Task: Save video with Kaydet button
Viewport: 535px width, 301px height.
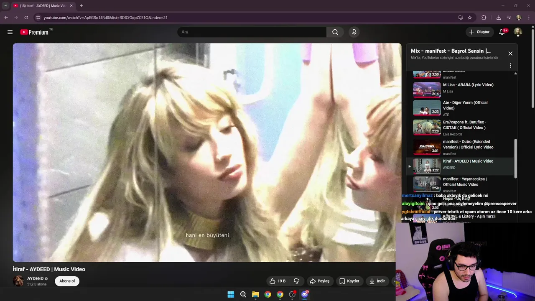Action: pos(349,281)
